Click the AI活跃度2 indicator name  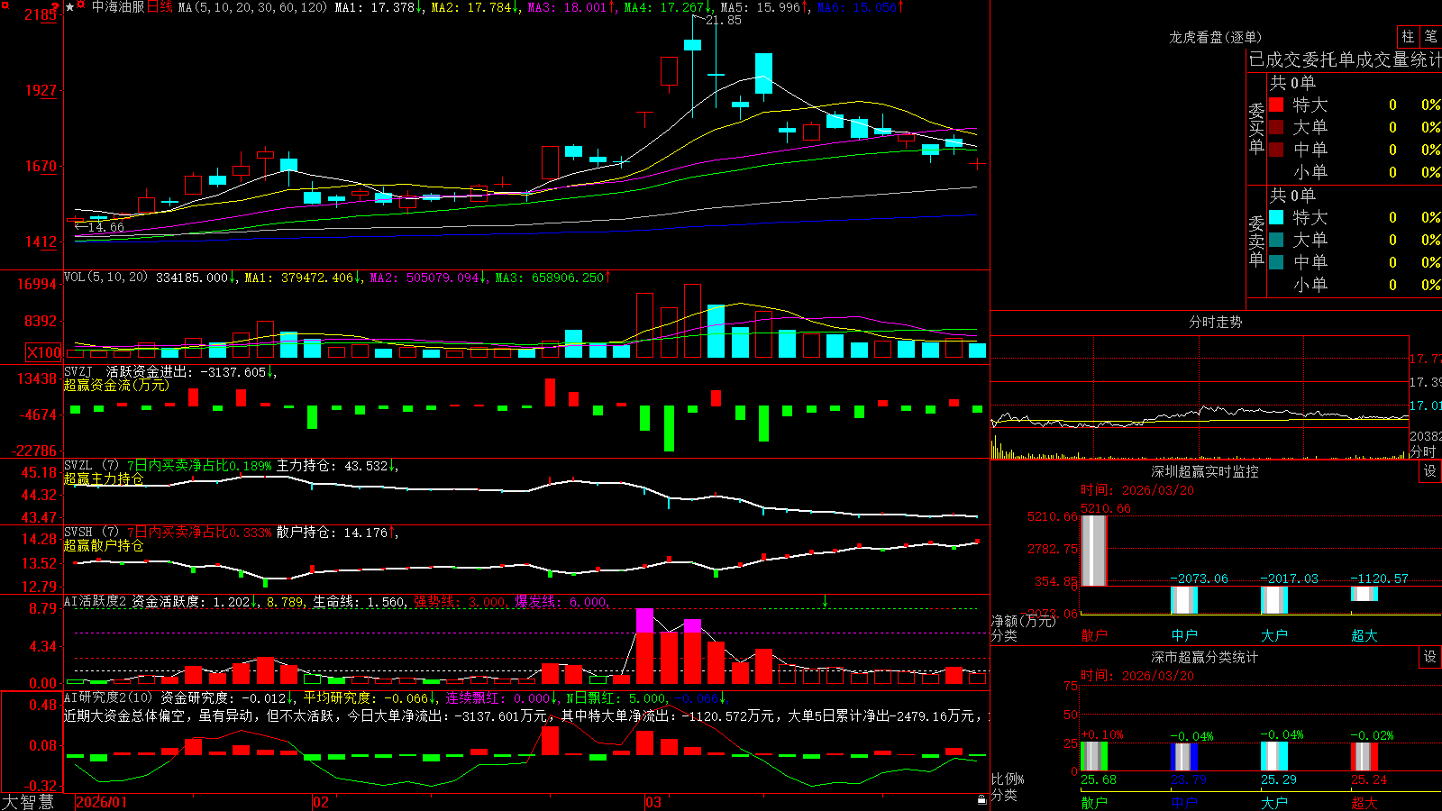[x=96, y=601]
